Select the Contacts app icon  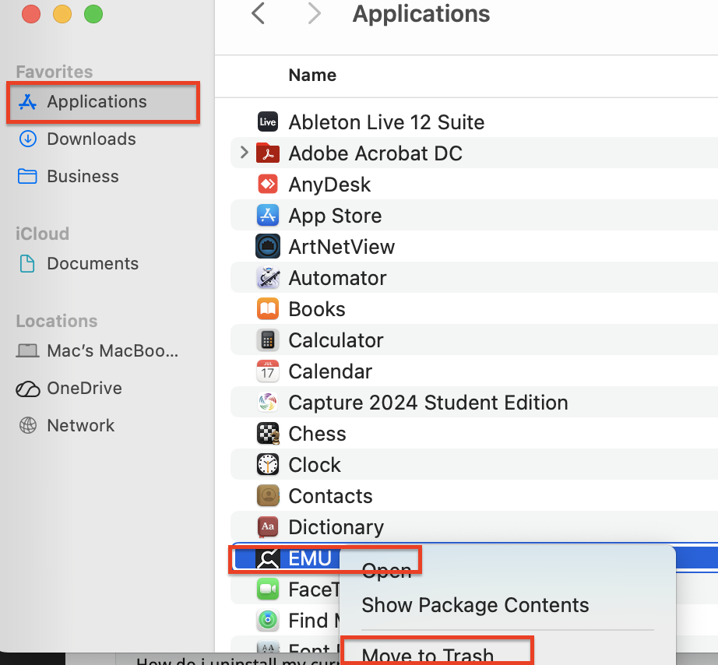268,495
